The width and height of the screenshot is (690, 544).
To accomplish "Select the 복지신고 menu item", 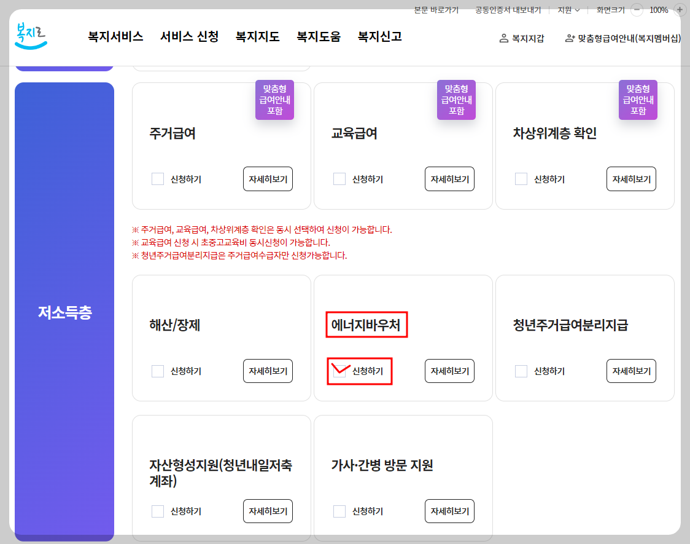I will point(379,36).
